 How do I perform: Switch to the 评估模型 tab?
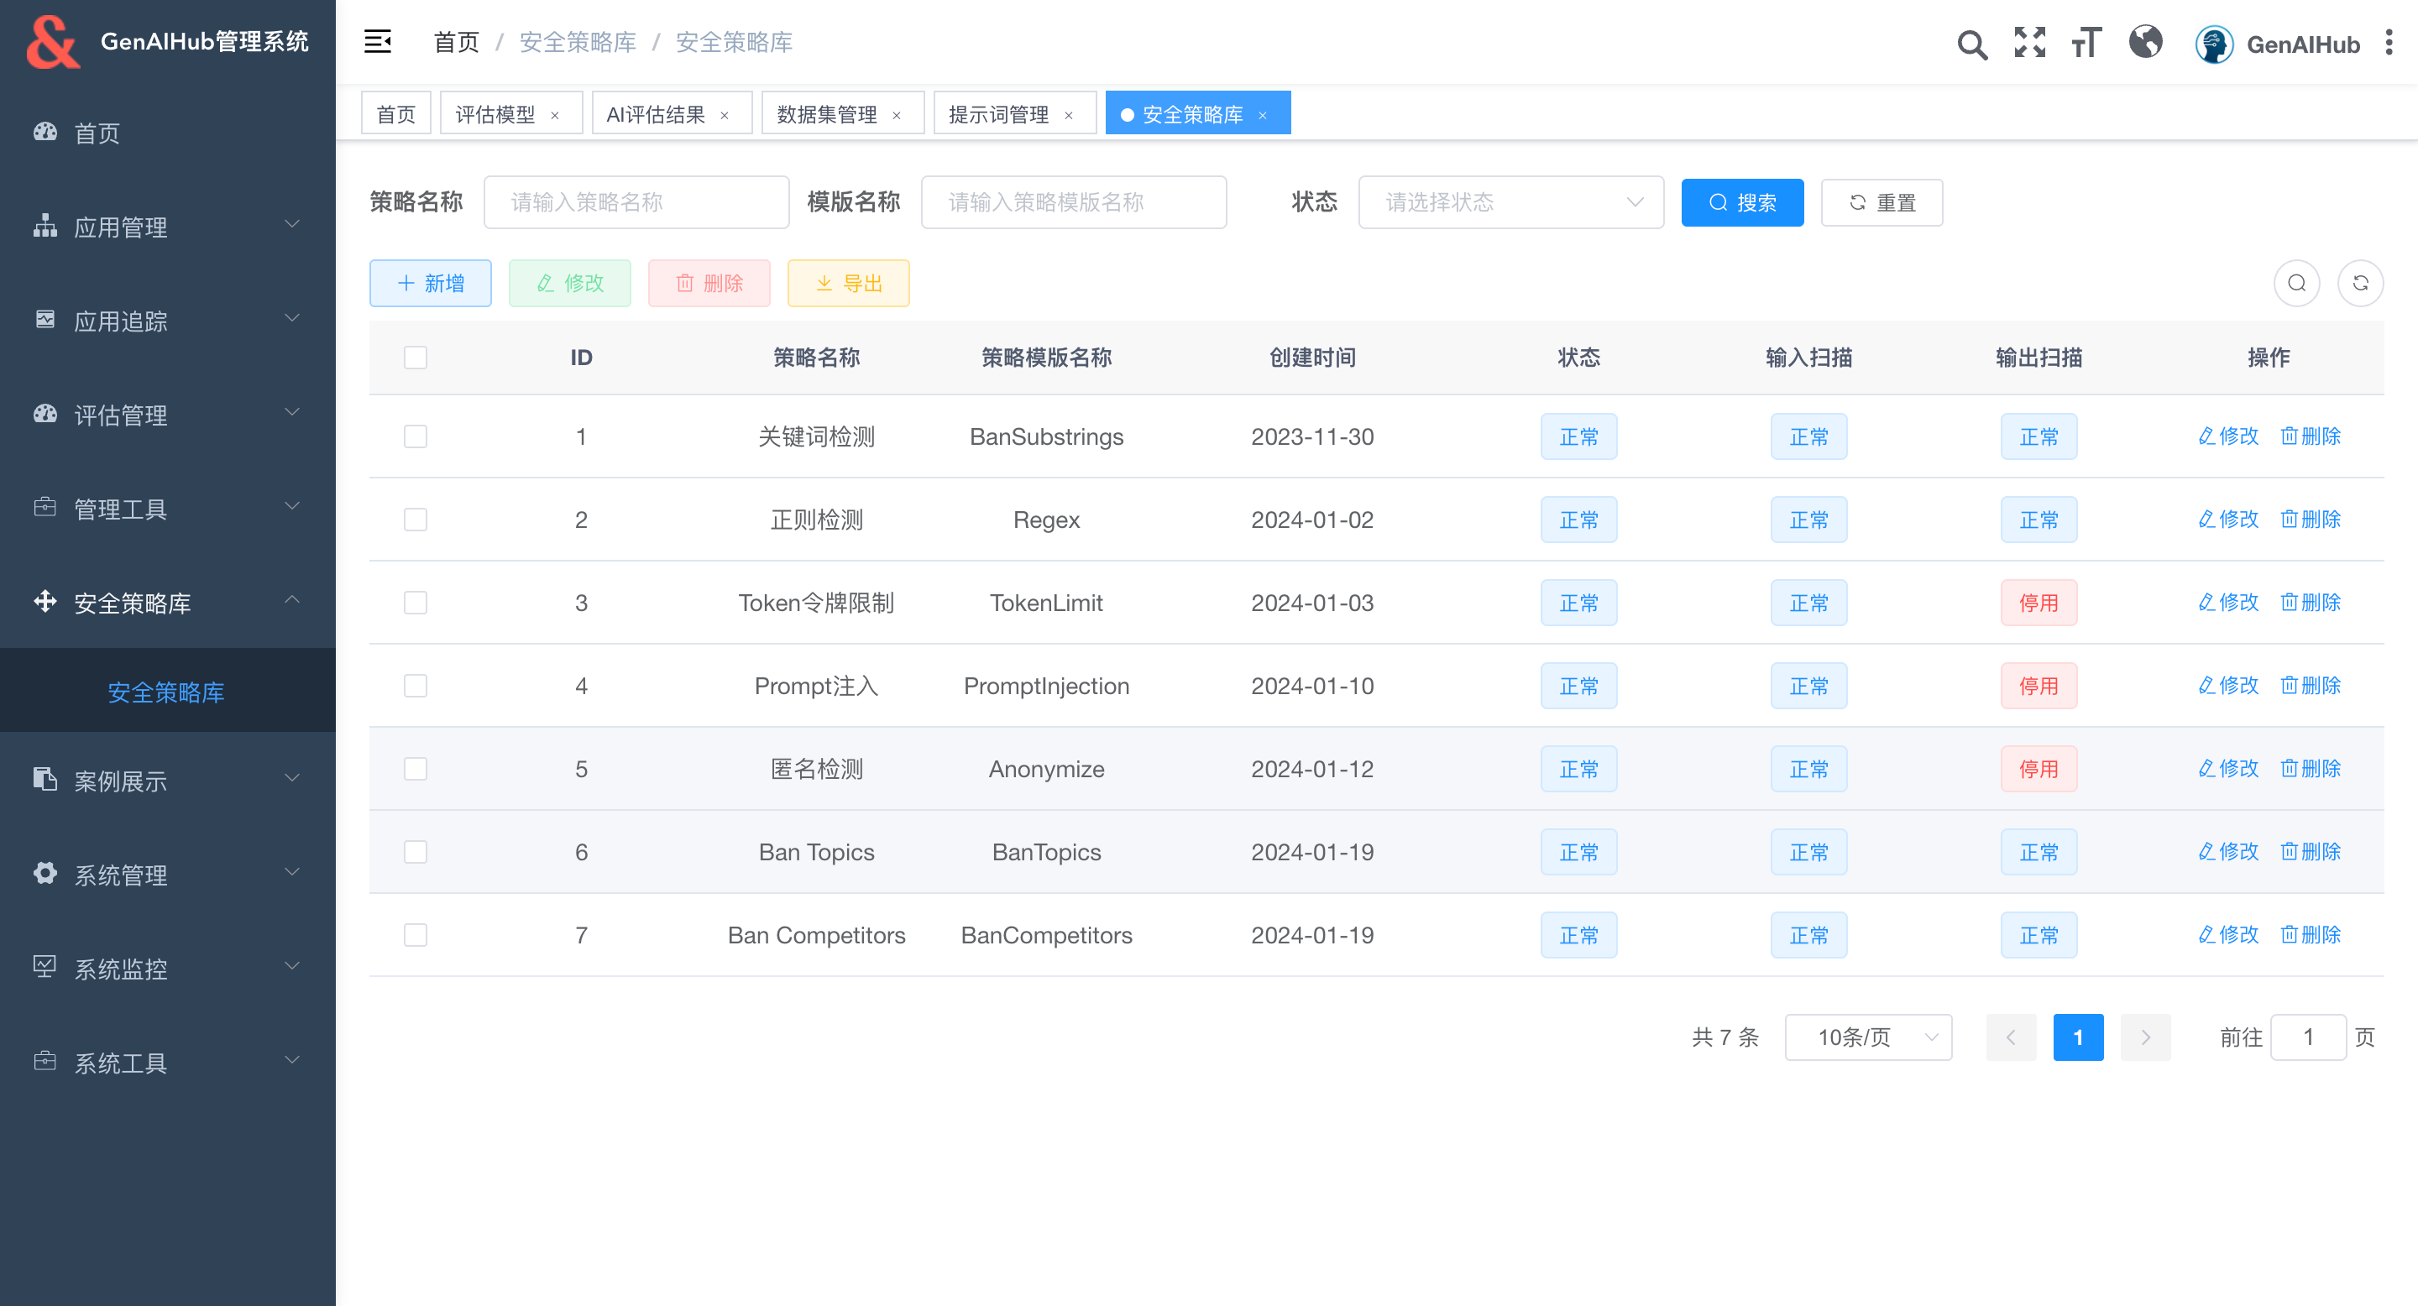pos(495,114)
